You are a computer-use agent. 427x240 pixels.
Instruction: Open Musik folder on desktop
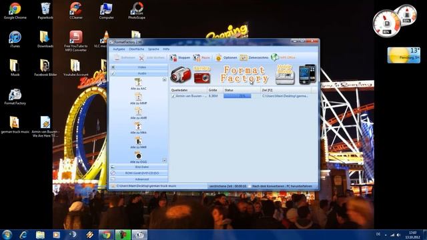coord(15,68)
